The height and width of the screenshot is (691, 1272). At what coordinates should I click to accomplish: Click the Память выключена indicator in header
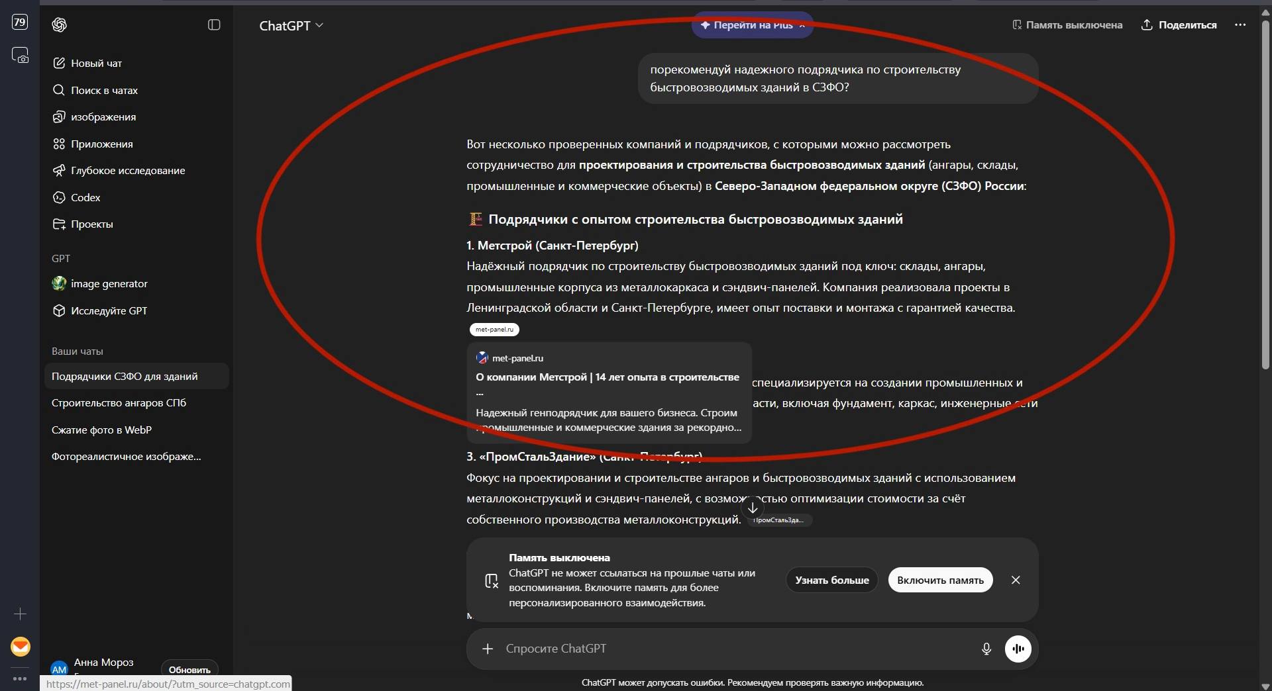click(x=1067, y=25)
